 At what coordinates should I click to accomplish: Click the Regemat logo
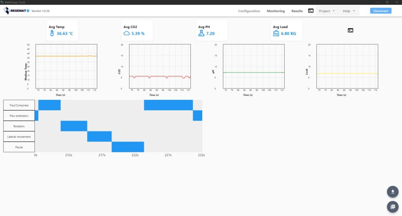16,11
